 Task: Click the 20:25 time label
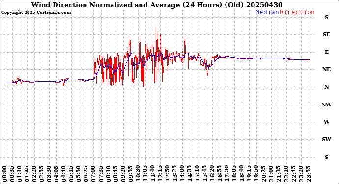[263, 174]
